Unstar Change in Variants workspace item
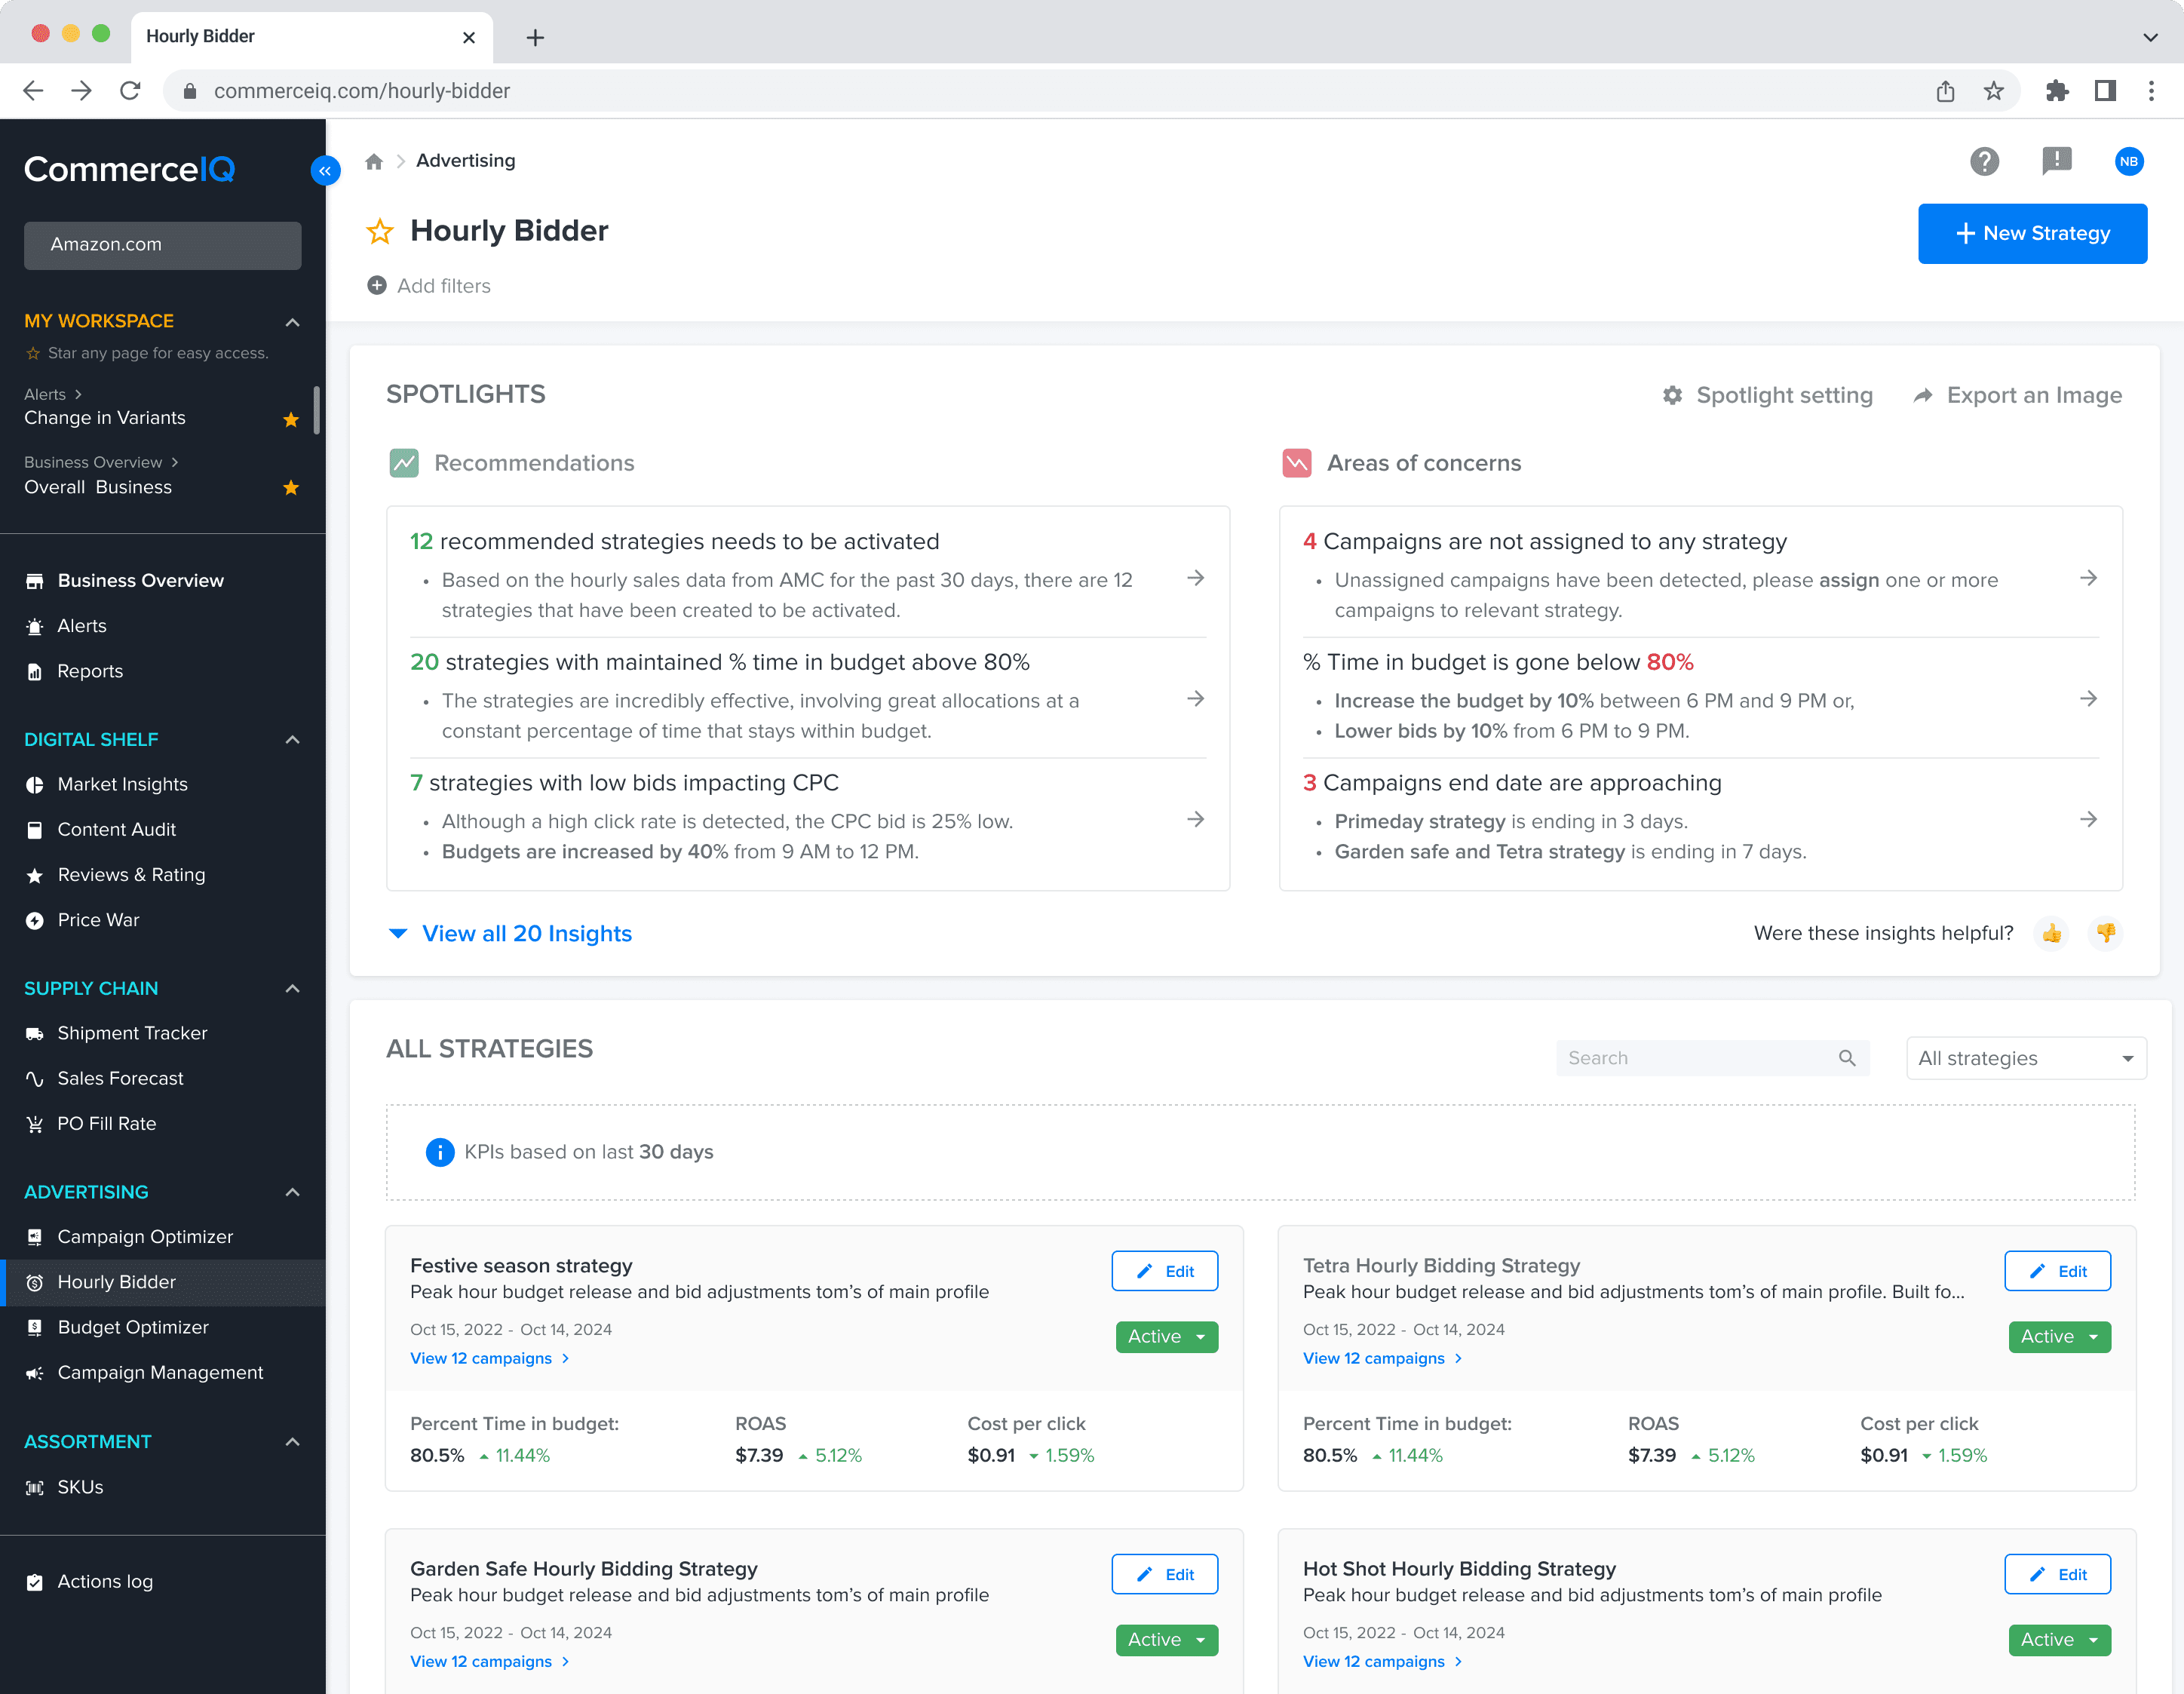 [x=291, y=419]
